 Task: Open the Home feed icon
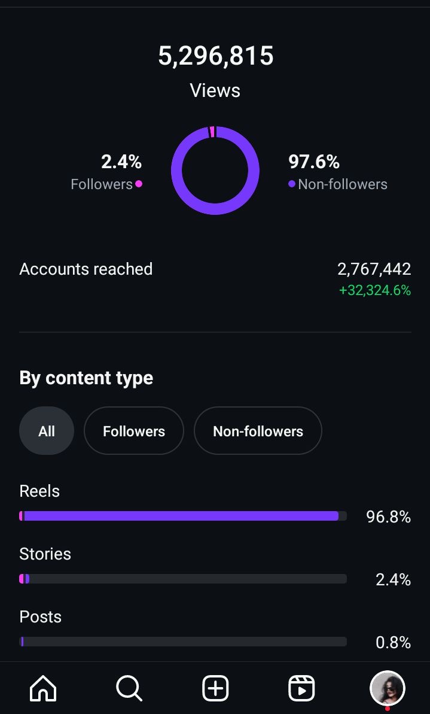pyautogui.click(x=42, y=688)
